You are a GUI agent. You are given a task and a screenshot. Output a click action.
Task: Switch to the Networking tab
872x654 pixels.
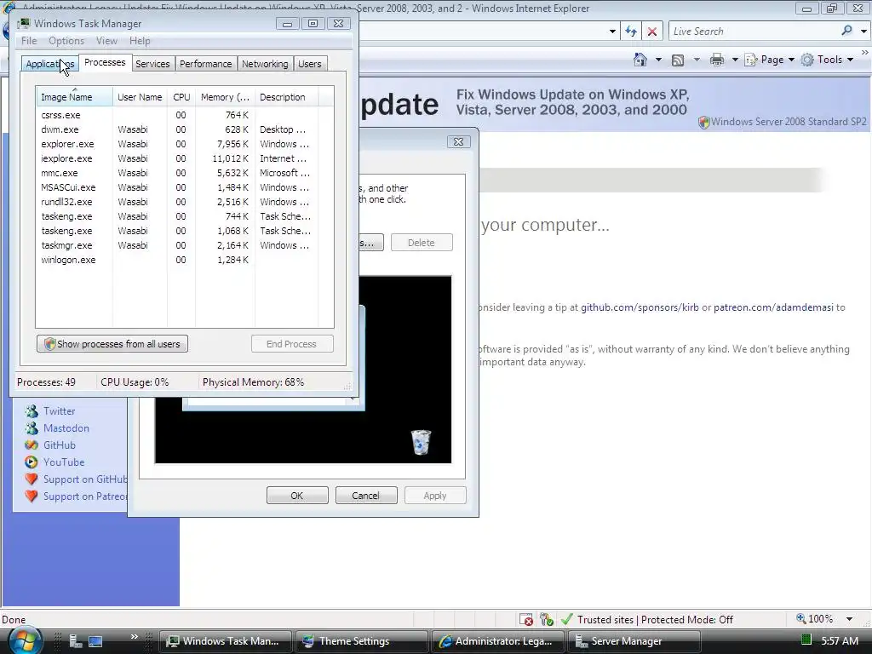coord(265,64)
